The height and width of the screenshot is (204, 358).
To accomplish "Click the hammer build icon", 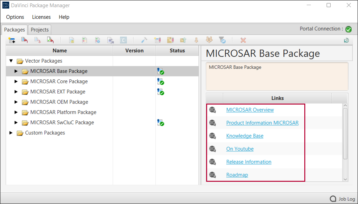I will 144,40.
